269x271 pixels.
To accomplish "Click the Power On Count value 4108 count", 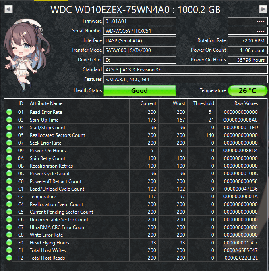I will click(x=248, y=50).
